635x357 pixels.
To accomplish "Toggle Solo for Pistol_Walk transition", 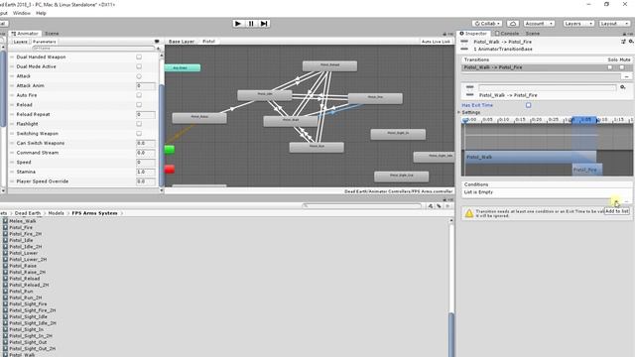I will [610, 67].
